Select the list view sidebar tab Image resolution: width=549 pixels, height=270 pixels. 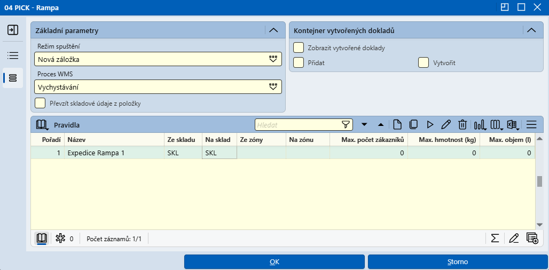click(x=13, y=55)
